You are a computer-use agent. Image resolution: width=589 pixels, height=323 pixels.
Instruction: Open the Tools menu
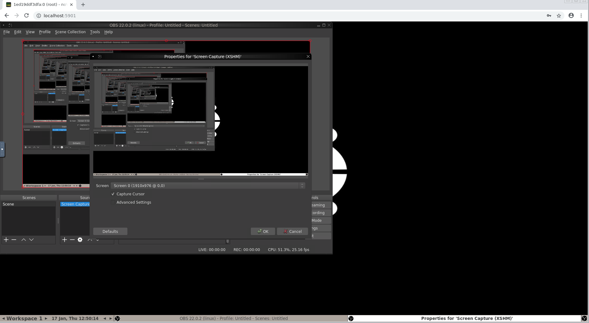click(x=95, y=32)
